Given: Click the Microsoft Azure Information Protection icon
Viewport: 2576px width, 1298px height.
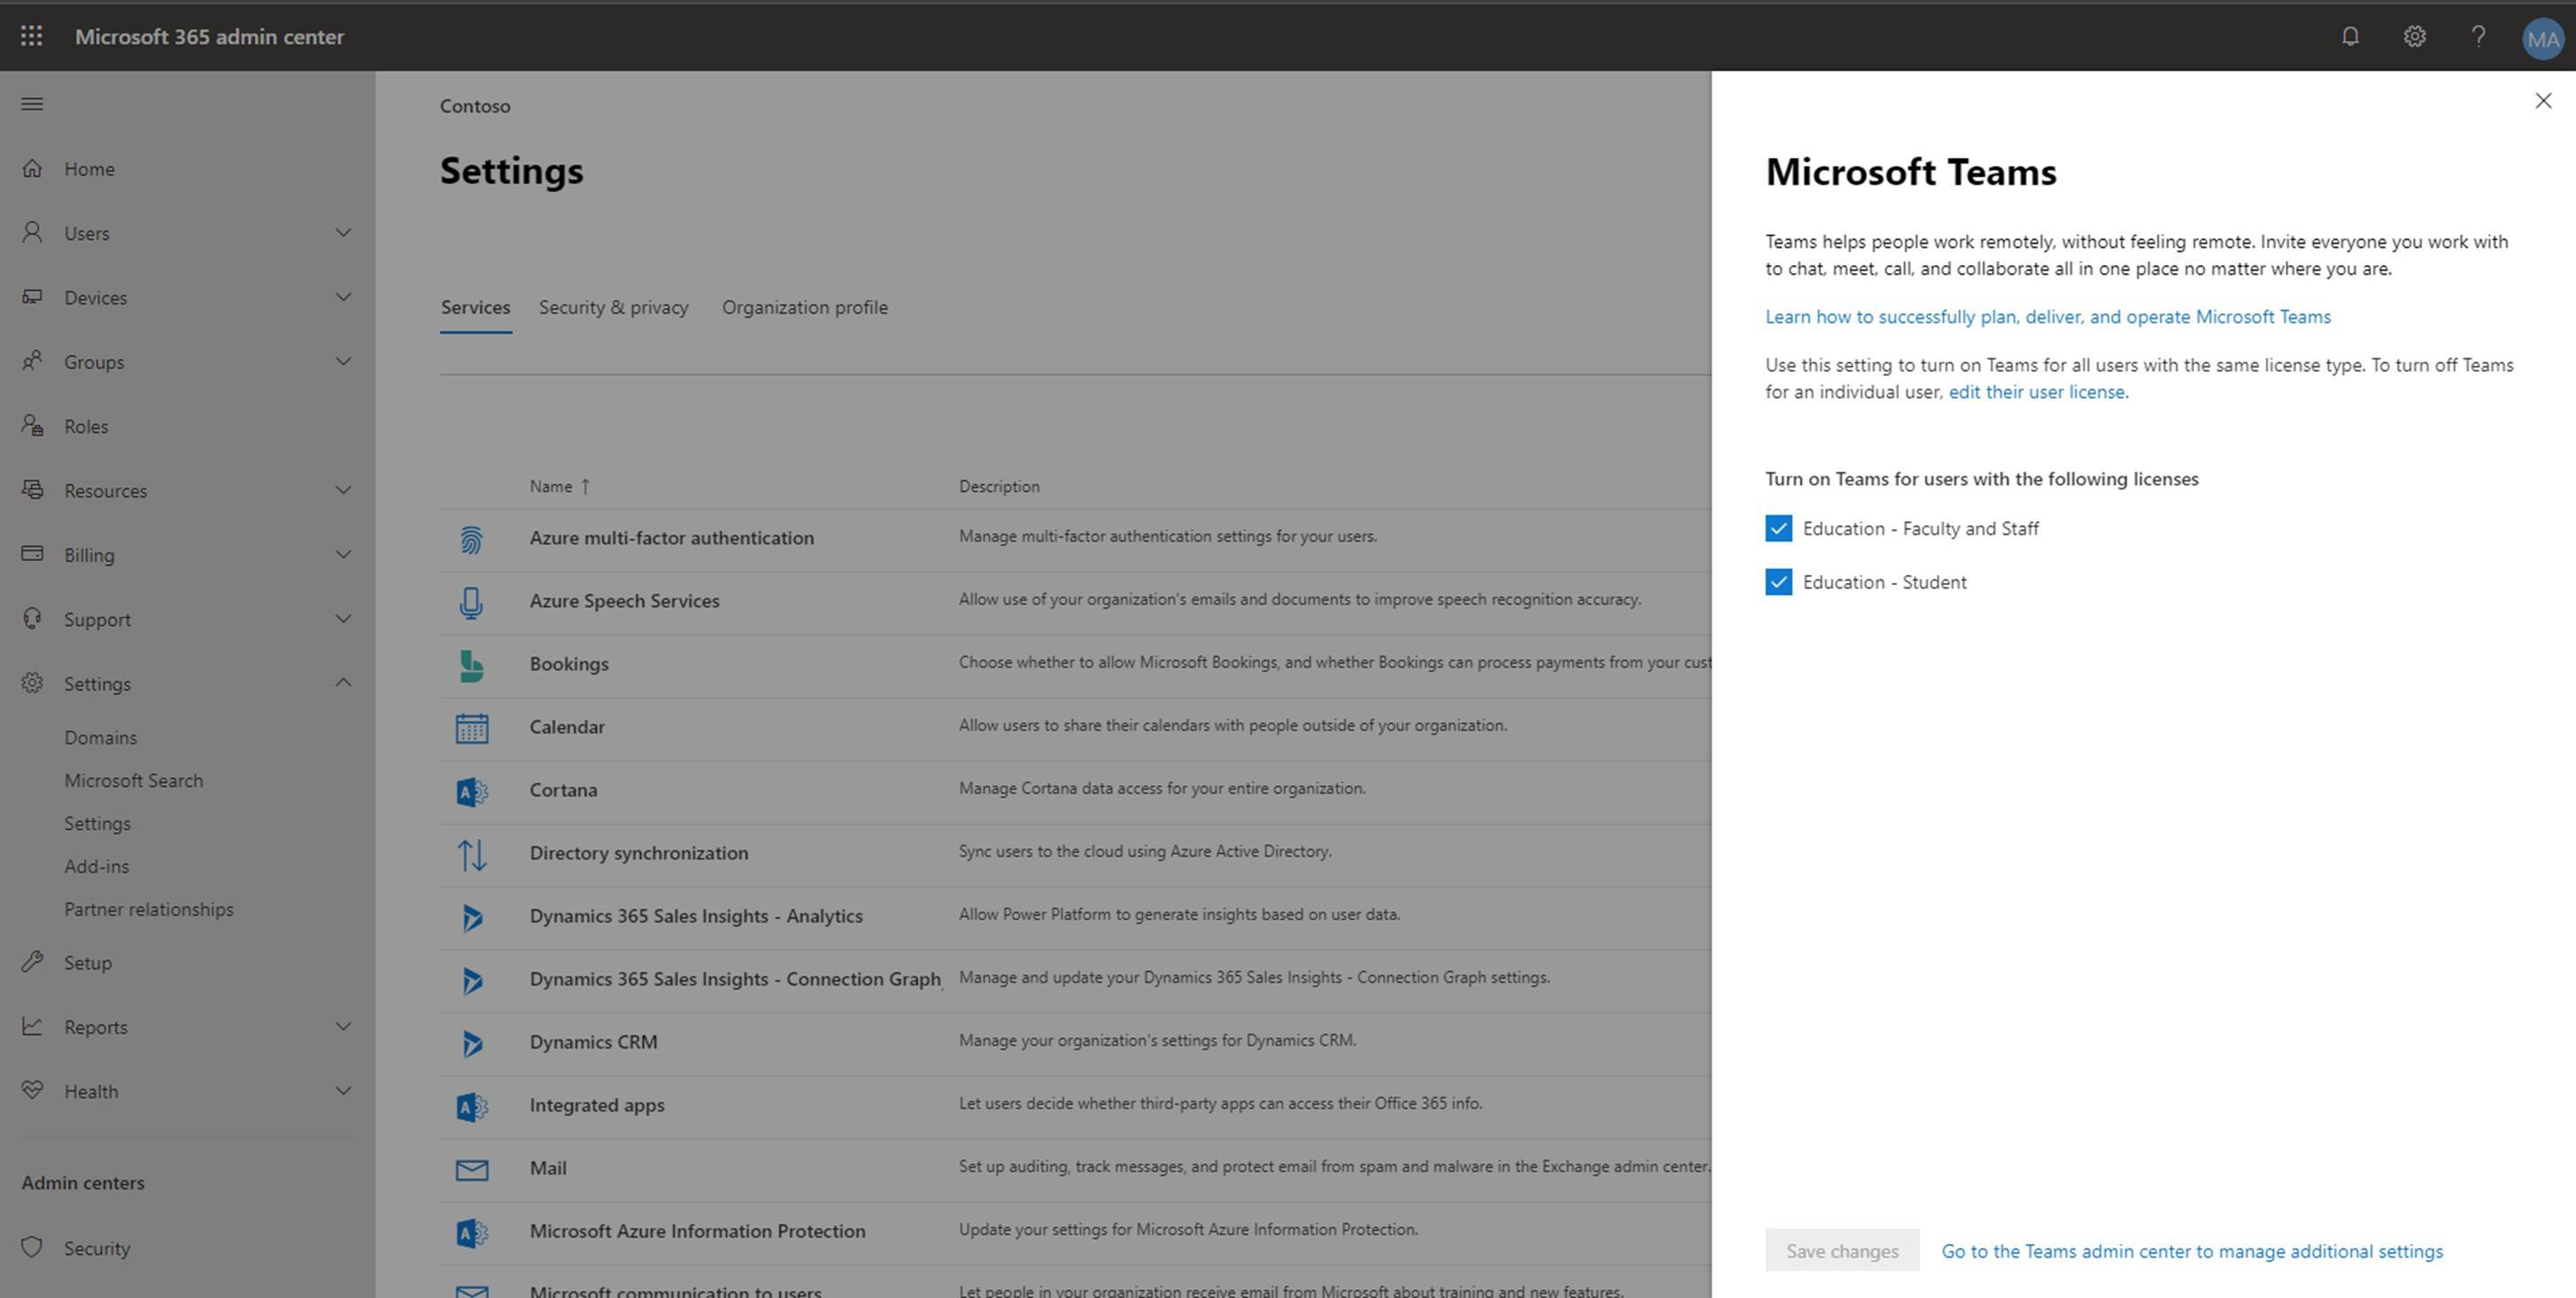Looking at the screenshot, I should click(470, 1229).
